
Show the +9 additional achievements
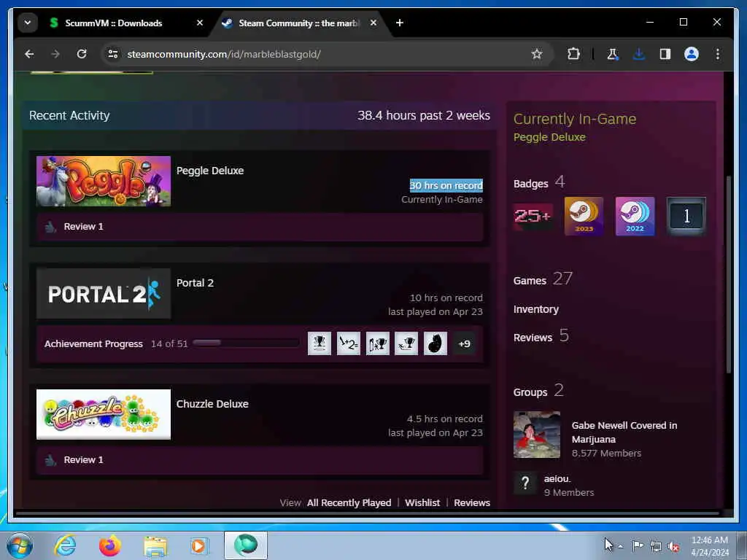tap(464, 343)
